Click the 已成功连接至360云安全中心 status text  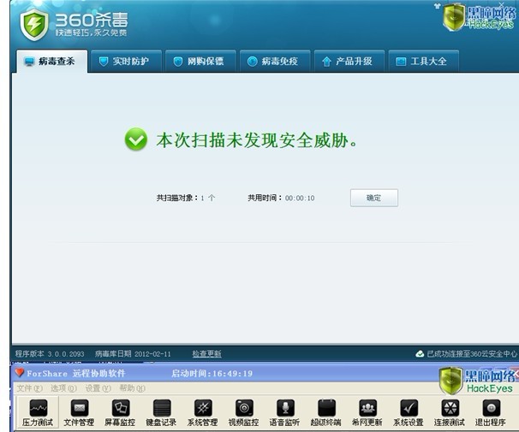(x=472, y=354)
